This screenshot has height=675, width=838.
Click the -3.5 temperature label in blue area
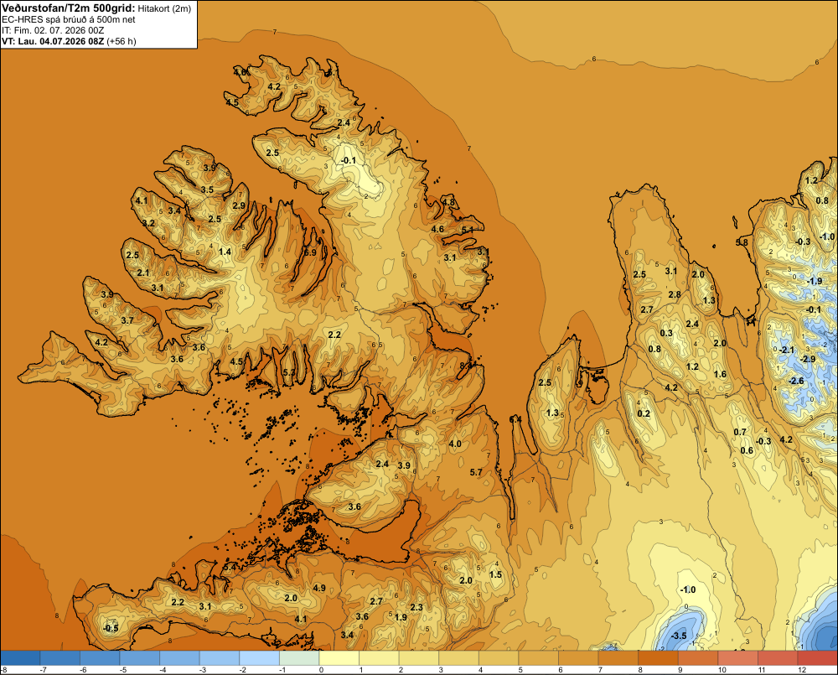(x=679, y=636)
